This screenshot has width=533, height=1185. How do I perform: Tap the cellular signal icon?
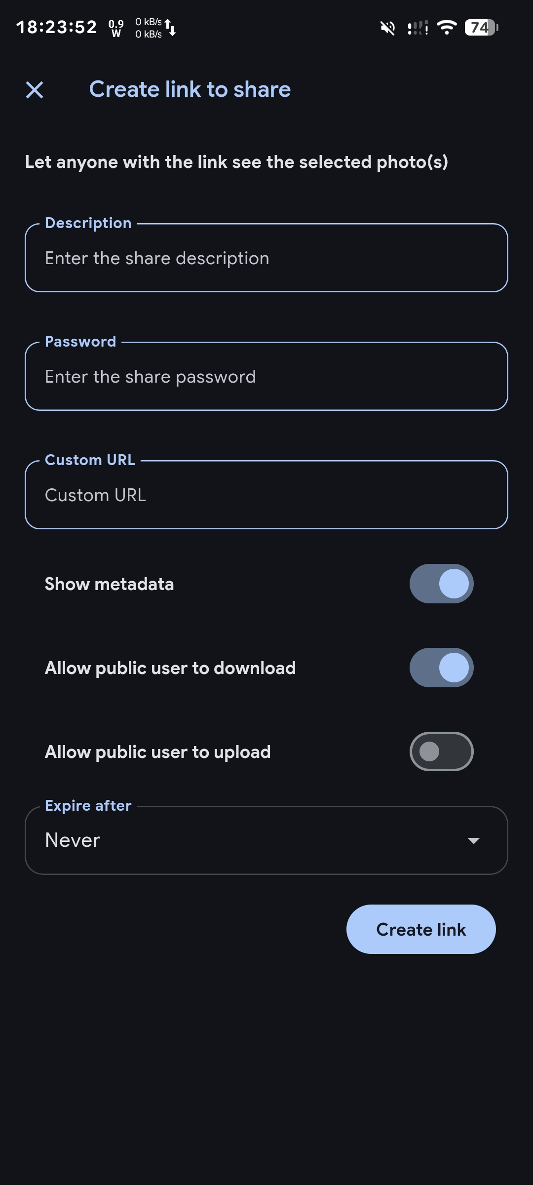418,28
